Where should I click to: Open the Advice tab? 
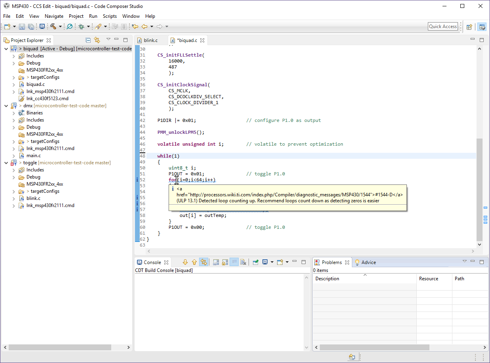[x=368, y=262]
